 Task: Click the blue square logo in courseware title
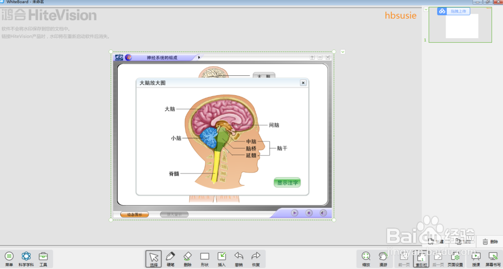point(119,57)
